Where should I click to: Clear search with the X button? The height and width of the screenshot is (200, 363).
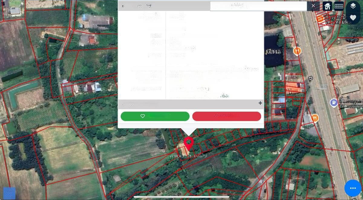pos(313,6)
